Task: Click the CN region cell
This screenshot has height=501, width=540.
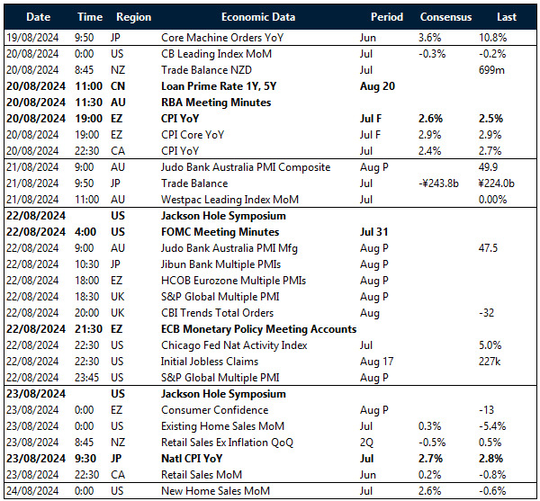Action: (117, 86)
